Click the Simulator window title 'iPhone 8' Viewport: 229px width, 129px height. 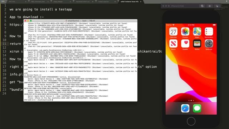coord(177,6)
